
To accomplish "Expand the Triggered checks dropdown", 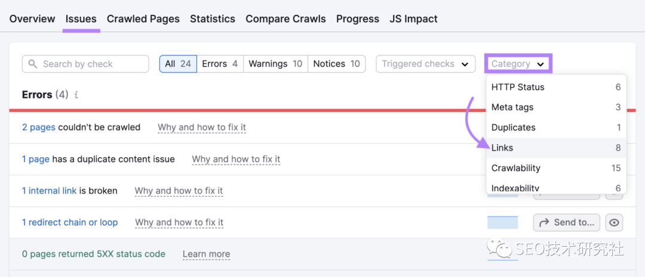I will (425, 64).
